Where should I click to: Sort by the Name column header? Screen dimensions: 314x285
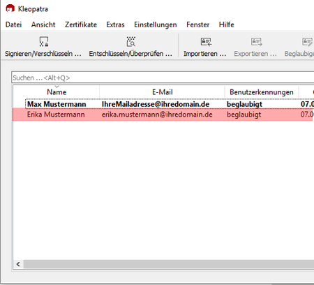57,92
